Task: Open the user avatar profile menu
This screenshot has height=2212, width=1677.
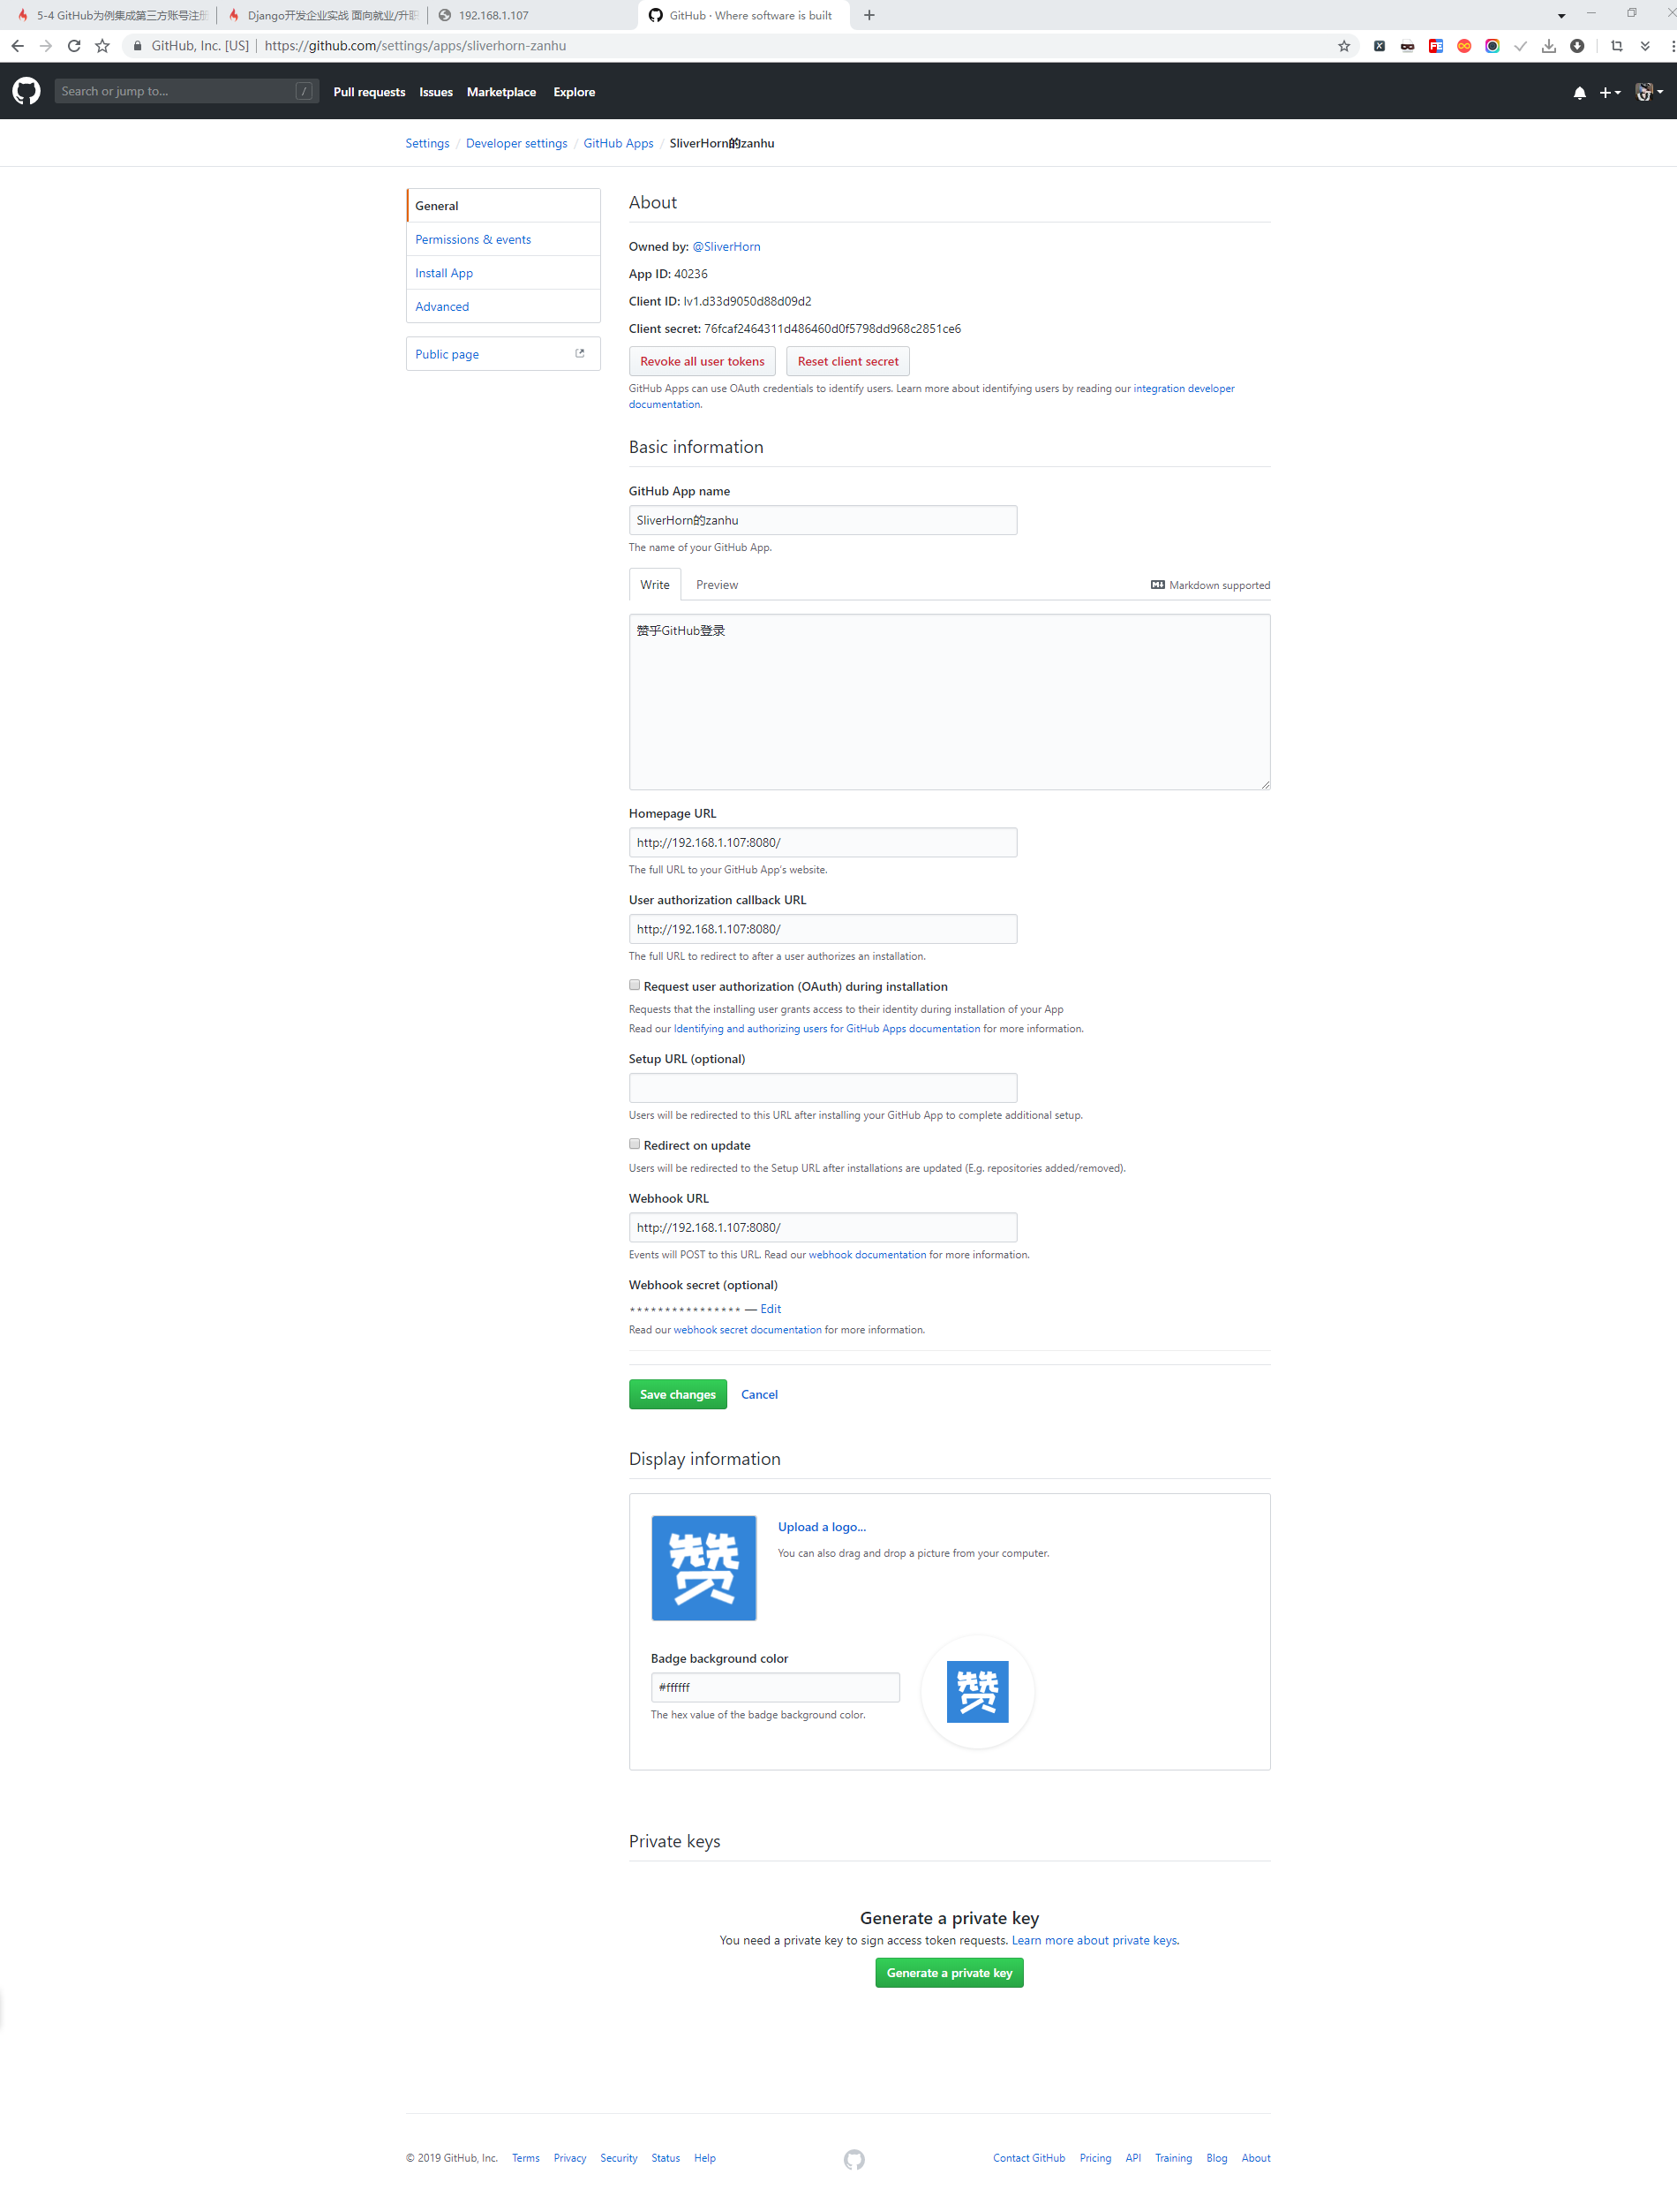Action: [1648, 92]
